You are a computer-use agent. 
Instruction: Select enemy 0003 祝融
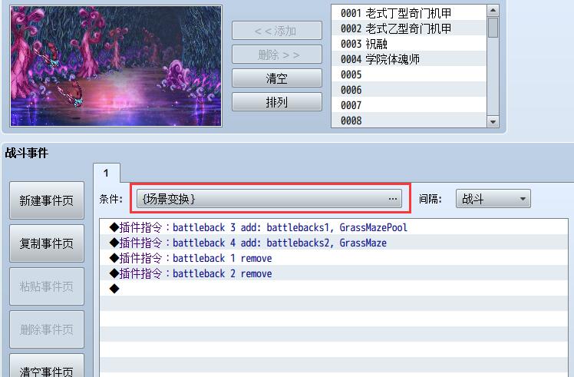tap(409, 44)
